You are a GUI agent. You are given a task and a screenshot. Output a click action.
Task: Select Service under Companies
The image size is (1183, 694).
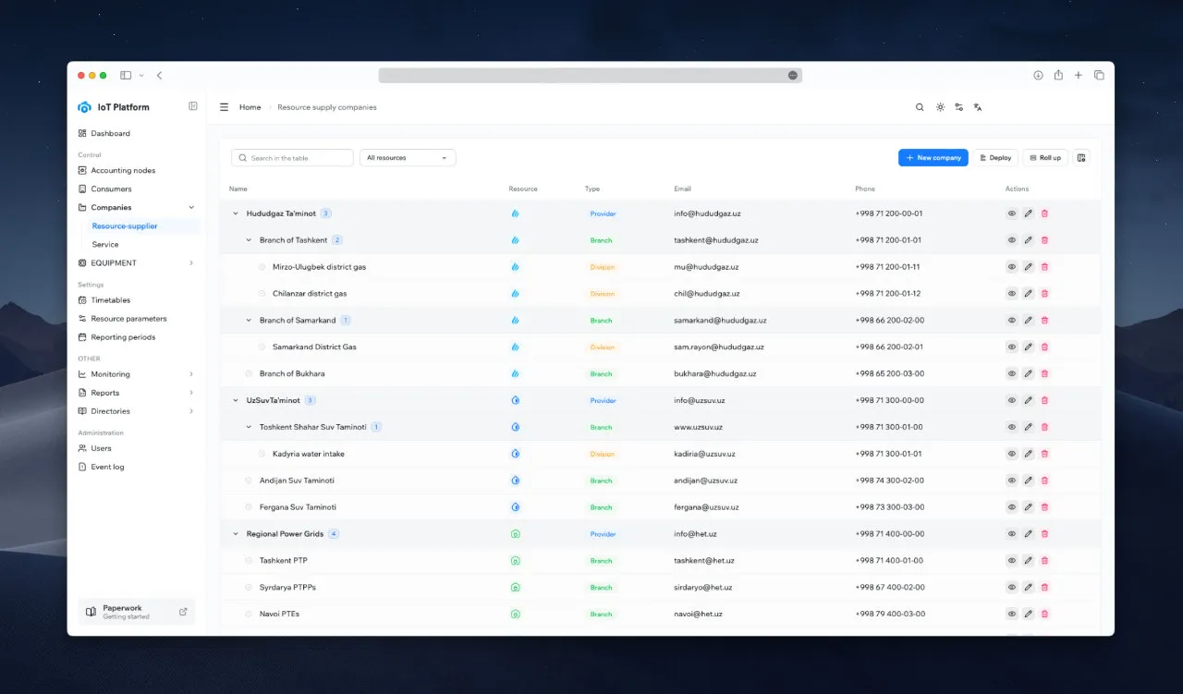[106, 244]
